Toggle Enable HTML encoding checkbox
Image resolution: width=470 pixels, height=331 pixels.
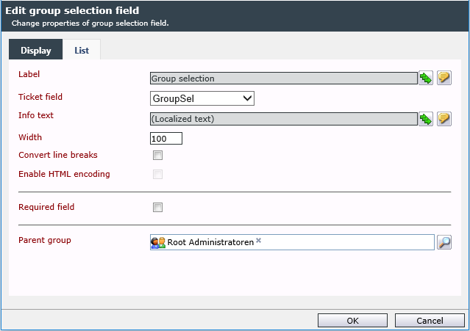coord(157,175)
